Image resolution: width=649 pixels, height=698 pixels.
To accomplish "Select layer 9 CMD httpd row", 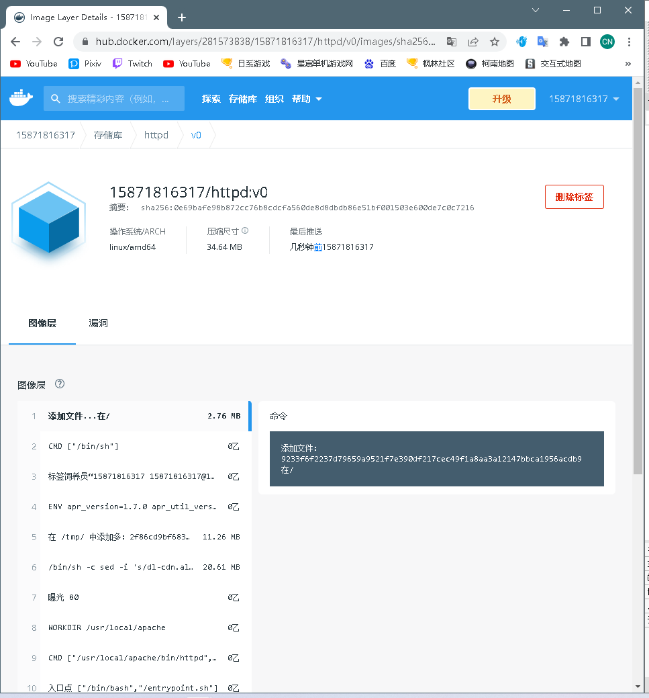I will (134, 658).
